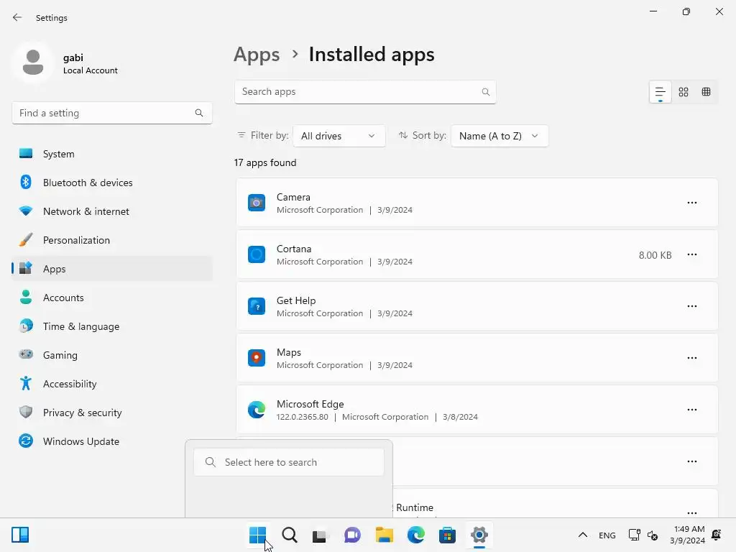This screenshot has height=552, width=736.
Task: Click the Microsoft Edge version text
Action: 303,417
